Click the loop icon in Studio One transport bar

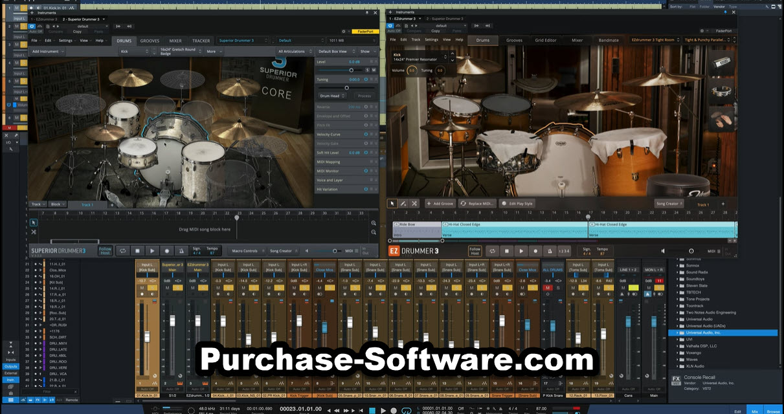[x=407, y=409]
